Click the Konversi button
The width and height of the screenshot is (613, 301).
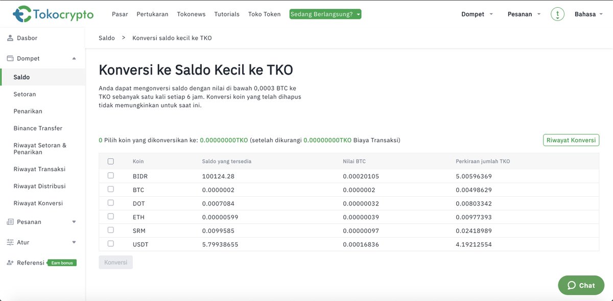tap(115, 263)
